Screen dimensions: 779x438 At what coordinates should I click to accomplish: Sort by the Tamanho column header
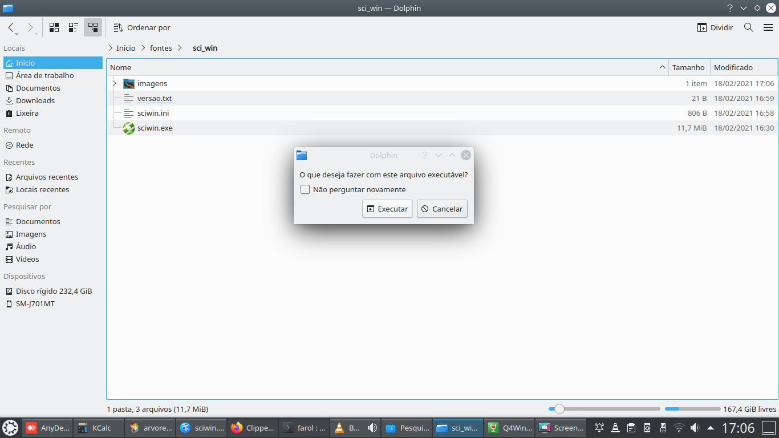[x=689, y=67]
